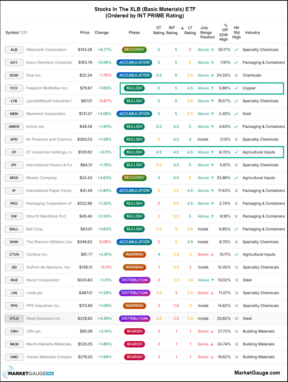Click the BEARISH badge for CRH plc

(x=134, y=331)
